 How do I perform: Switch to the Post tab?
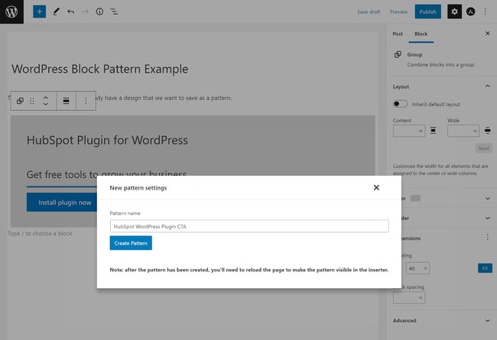coord(398,34)
